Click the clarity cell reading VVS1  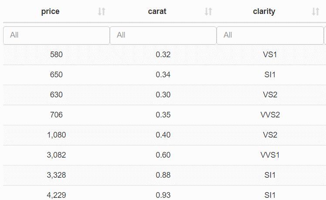270,155
